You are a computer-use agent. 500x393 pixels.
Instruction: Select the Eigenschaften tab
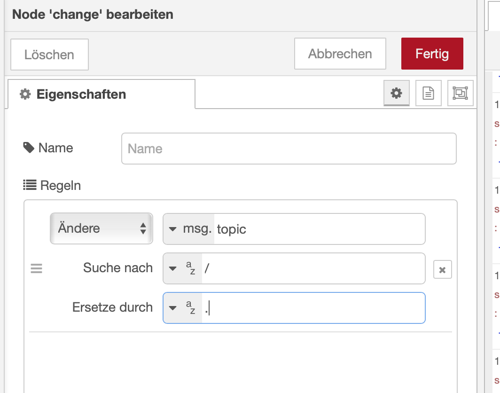[101, 94]
